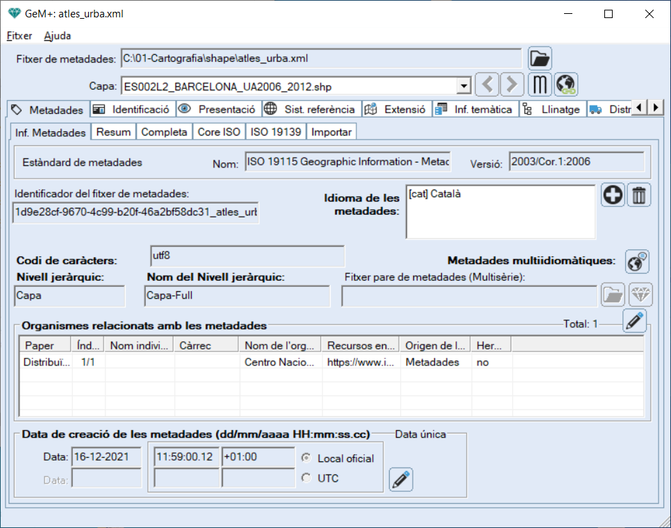
Task: Click the Origen de l... column header
Action: click(x=436, y=345)
